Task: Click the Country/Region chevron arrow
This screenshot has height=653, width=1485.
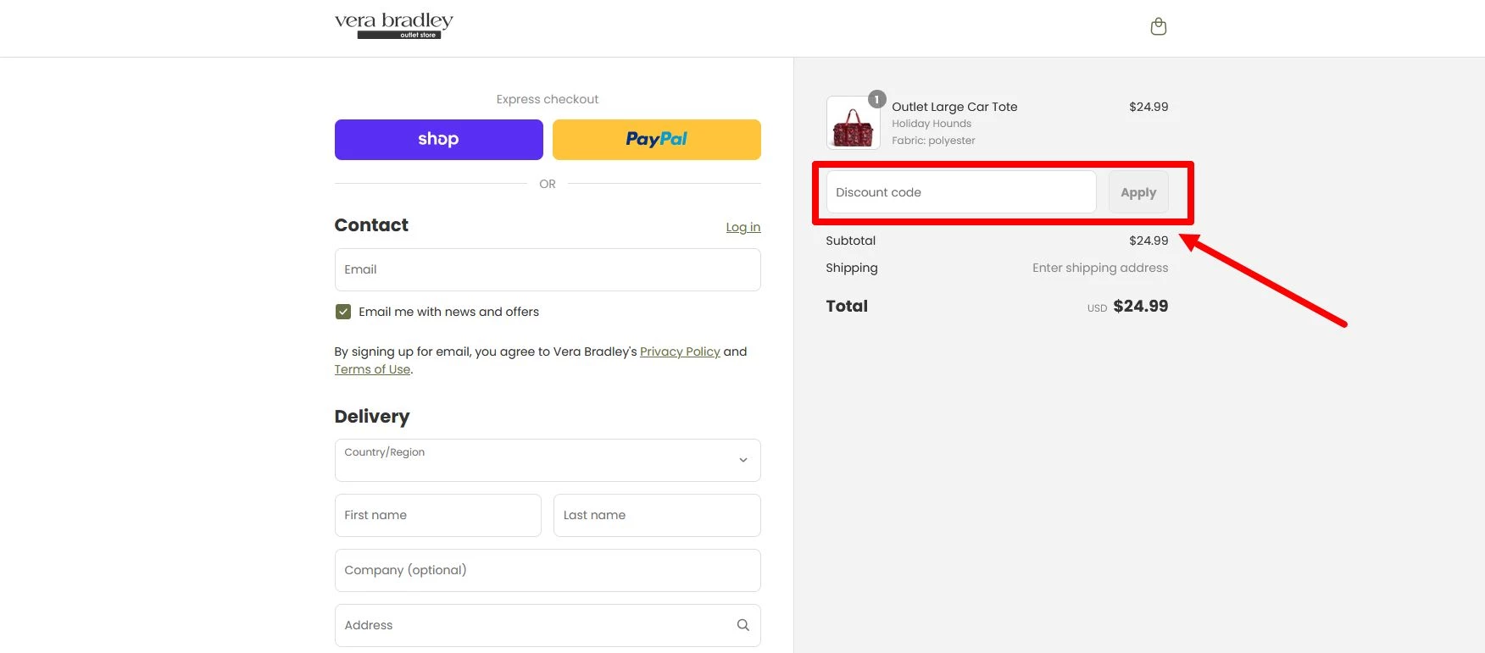Action: [742, 460]
